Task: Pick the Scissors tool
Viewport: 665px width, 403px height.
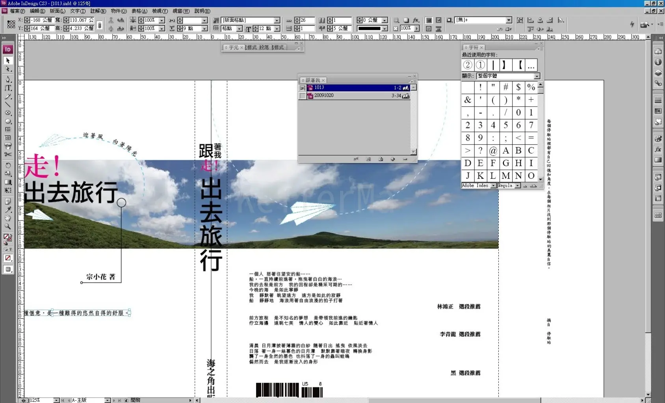Action: pyautogui.click(x=8, y=154)
